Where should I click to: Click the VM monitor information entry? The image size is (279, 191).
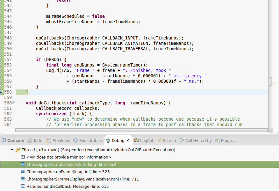(x=69, y=157)
